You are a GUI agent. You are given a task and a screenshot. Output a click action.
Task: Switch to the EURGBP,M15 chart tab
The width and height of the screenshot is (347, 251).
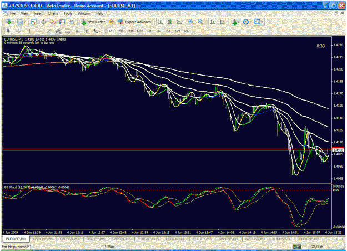pyautogui.click(x=148, y=239)
